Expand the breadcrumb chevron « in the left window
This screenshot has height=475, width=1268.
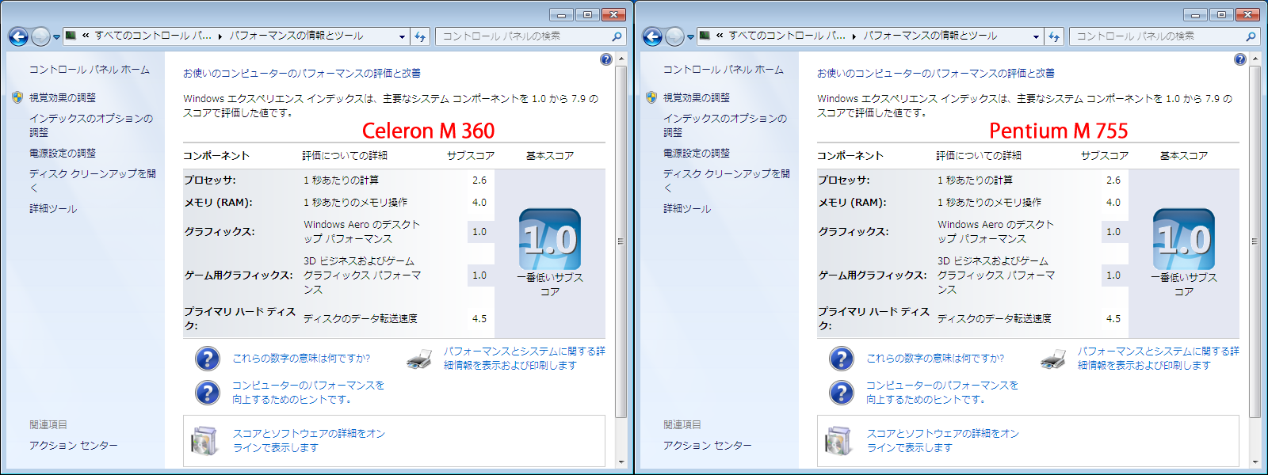pyautogui.click(x=86, y=36)
